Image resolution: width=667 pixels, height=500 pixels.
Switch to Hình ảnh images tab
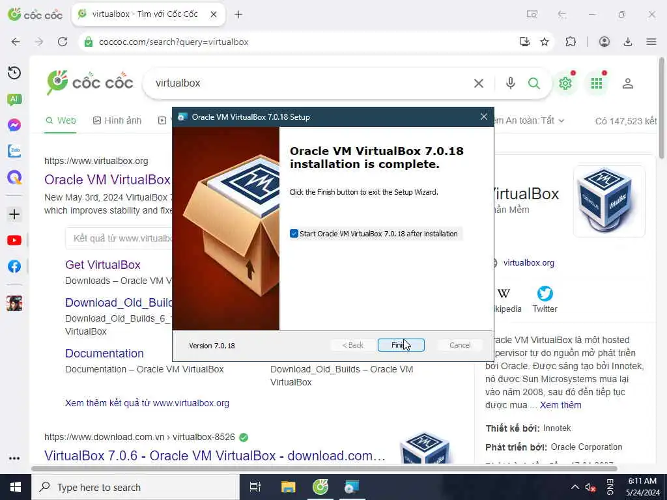(x=117, y=120)
